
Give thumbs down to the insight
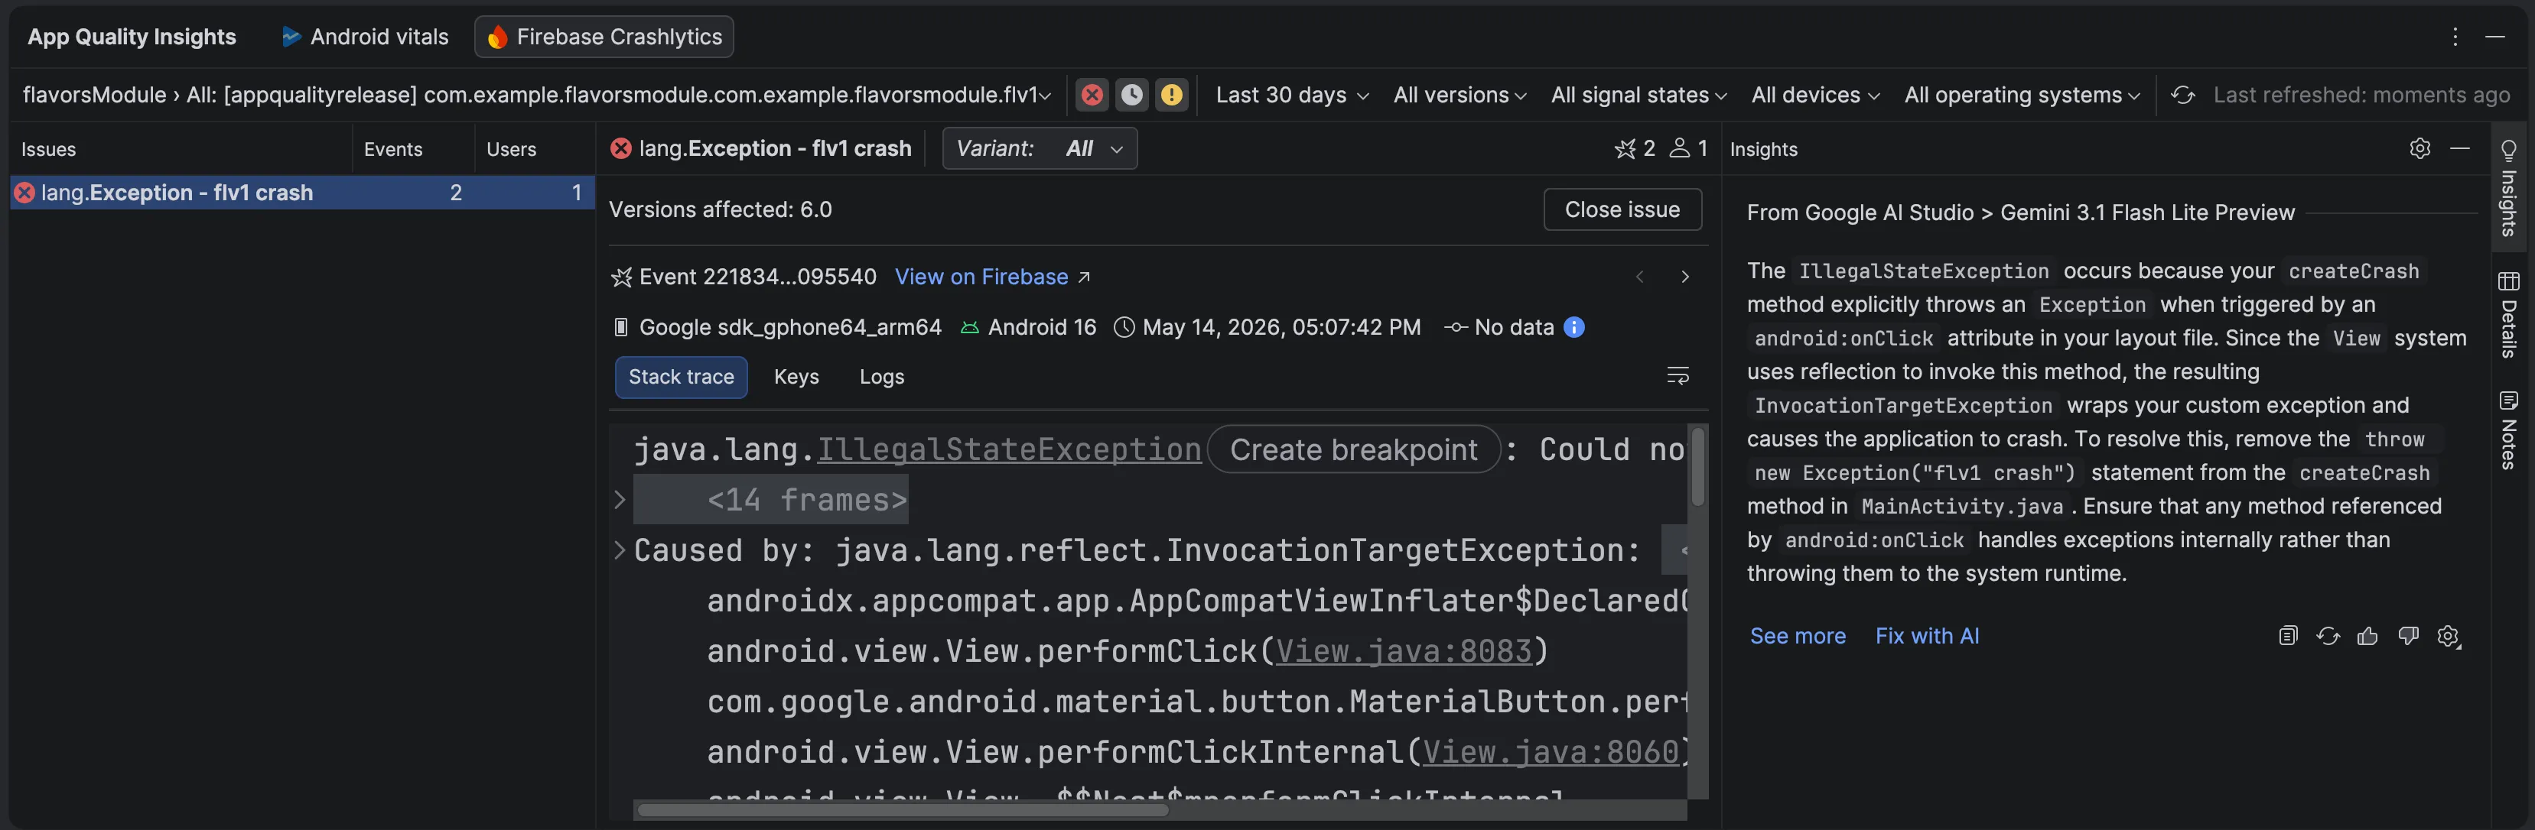click(x=2408, y=637)
